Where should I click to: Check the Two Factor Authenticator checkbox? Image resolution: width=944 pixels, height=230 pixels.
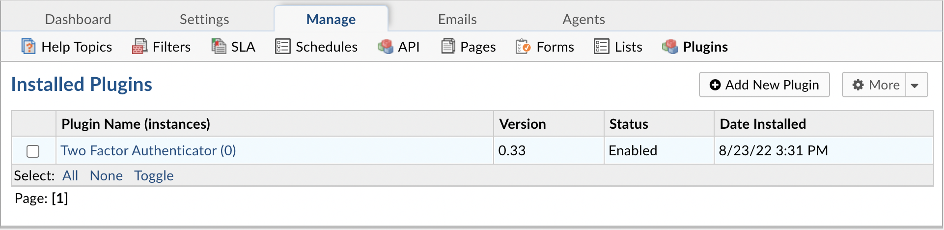33,151
